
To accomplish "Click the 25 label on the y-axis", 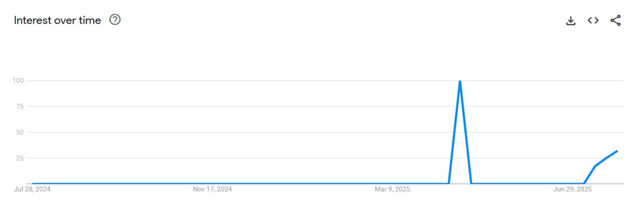I will click(20, 158).
